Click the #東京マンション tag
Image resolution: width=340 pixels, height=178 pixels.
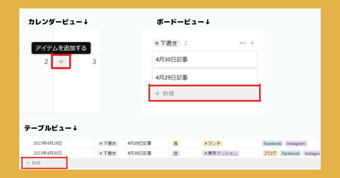pyautogui.click(x=220, y=153)
